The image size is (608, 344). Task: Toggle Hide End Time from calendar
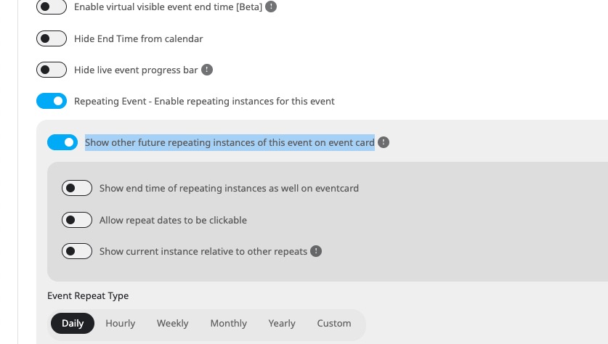click(52, 38)
